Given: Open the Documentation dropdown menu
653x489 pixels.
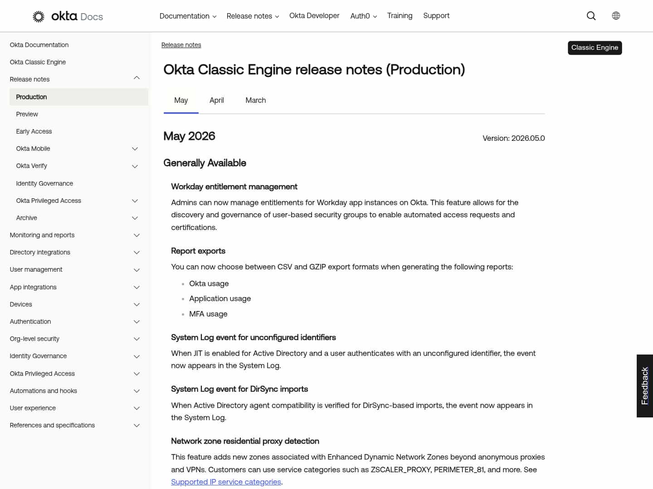Looking at the screenshot, I should (188, 16).
